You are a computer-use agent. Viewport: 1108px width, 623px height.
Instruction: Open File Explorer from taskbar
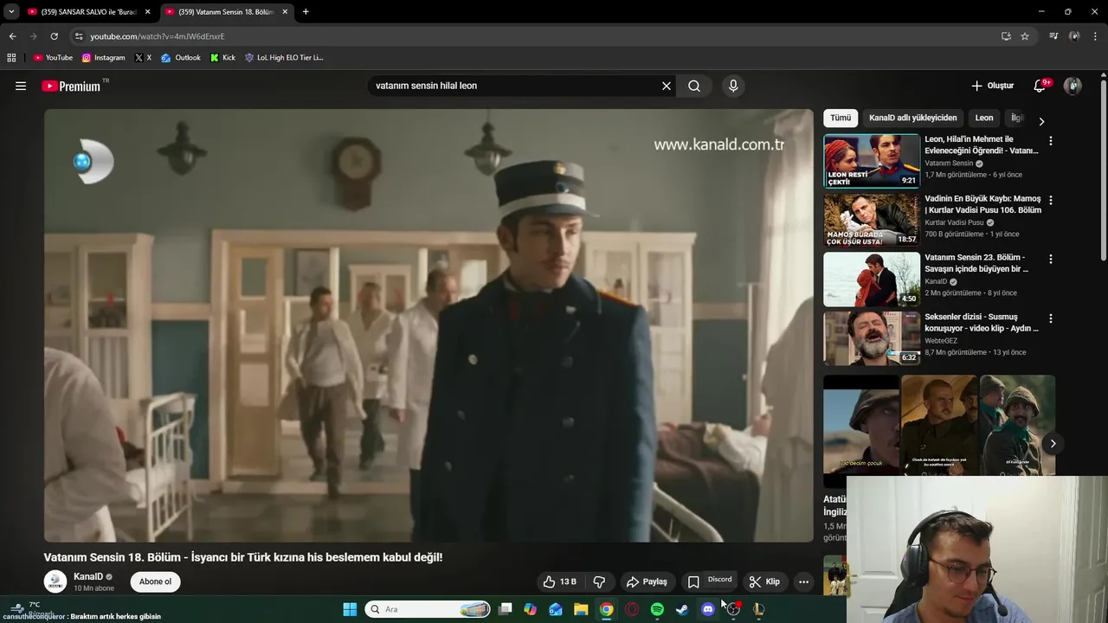click(581, 609)
